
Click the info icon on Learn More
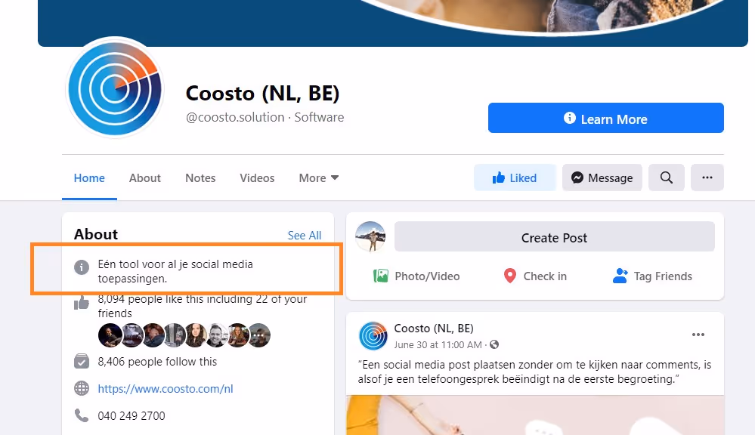point(570,118)
